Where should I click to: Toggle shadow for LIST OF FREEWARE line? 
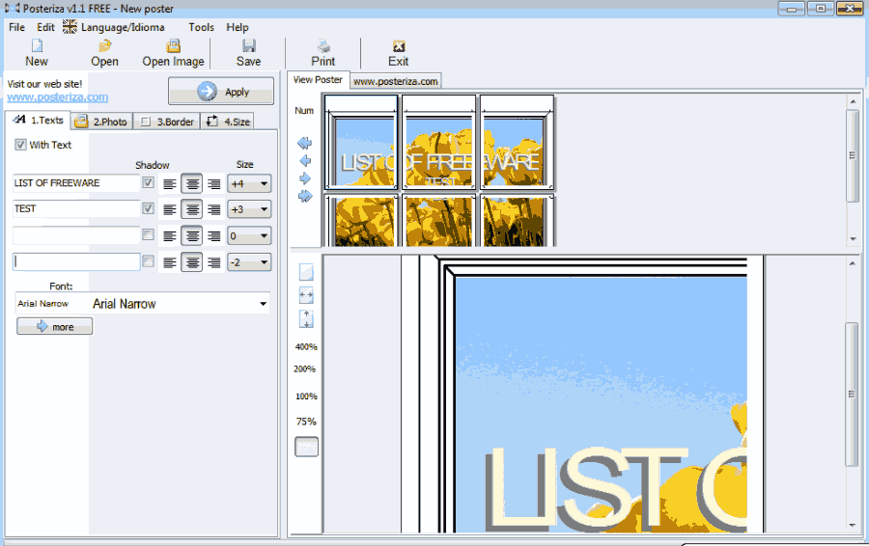tap(148, 182)
